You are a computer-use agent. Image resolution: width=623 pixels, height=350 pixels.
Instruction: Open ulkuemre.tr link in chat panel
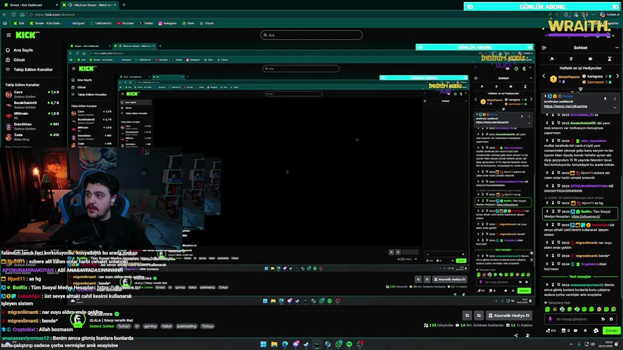click(x=586, y=216)
